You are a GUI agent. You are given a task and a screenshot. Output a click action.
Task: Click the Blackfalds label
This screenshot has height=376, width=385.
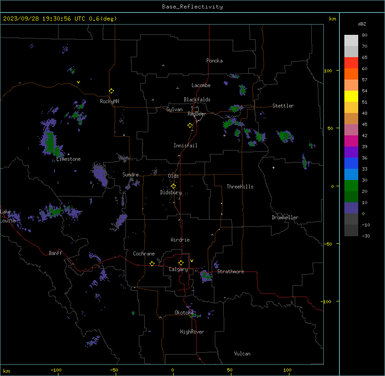point(197,100)
